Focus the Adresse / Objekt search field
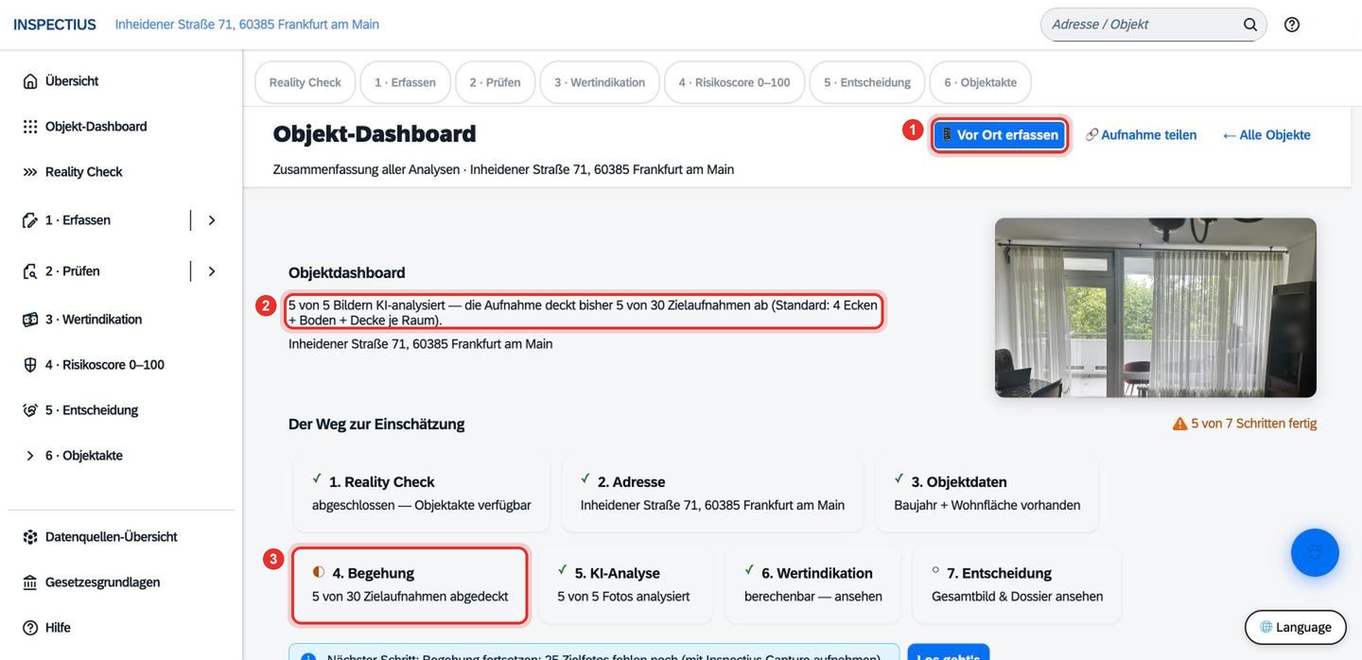This screenshot has height=660, width=1362. pos(1153,25)
